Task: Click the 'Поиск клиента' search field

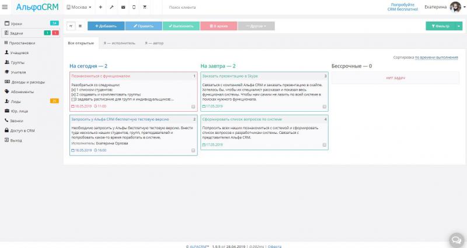Action: (x=193, y=8)
